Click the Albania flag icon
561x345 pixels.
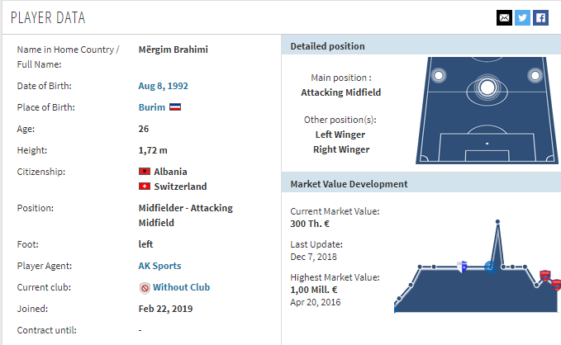(x=145, y=171)
